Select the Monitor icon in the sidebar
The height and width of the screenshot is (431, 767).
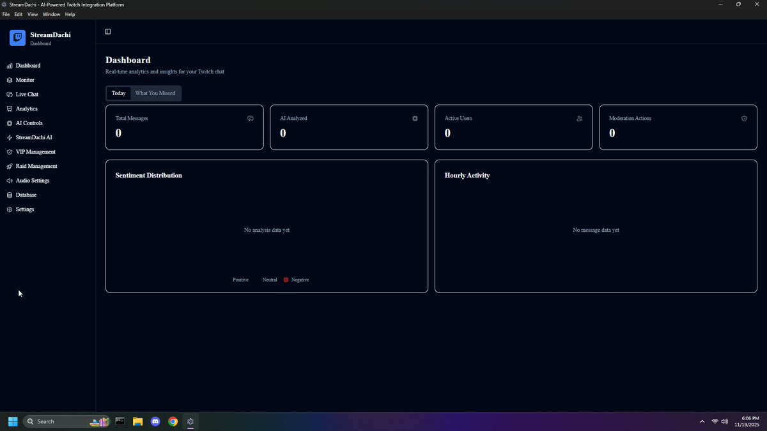point(9,80)
